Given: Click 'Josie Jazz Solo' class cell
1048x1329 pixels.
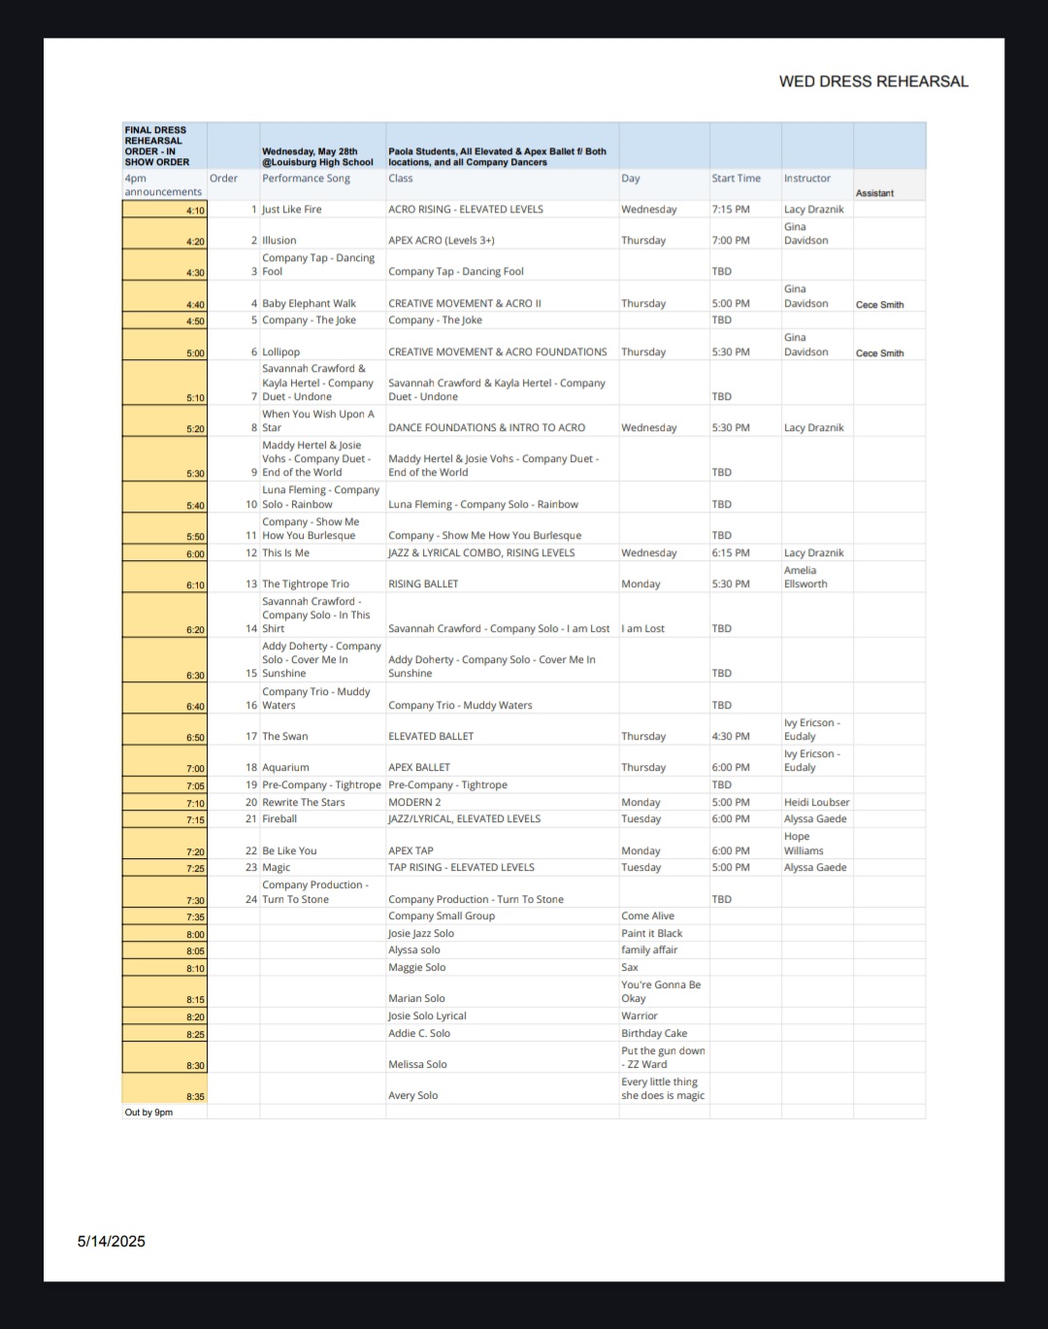Looking at the screenshot, I should [502, 934].
